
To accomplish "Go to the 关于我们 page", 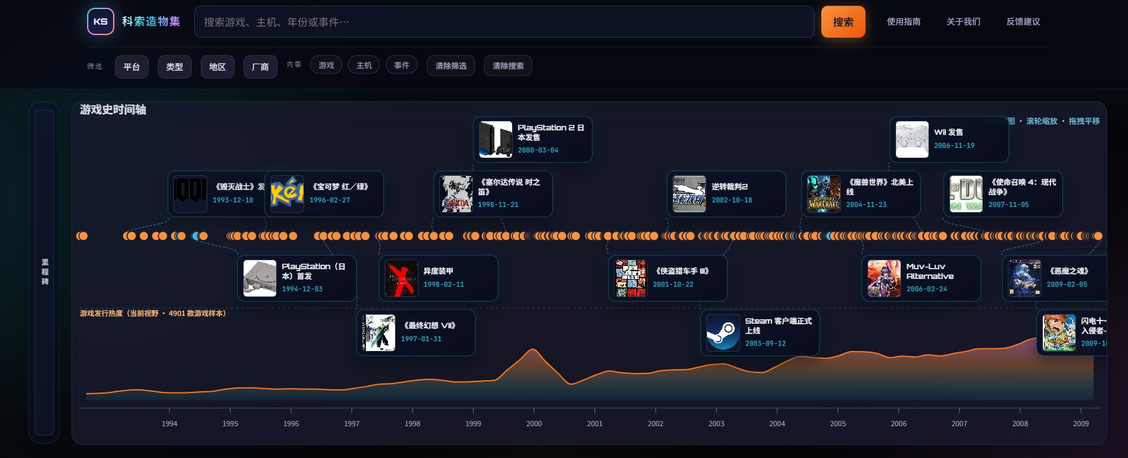I will pos(963,22).
